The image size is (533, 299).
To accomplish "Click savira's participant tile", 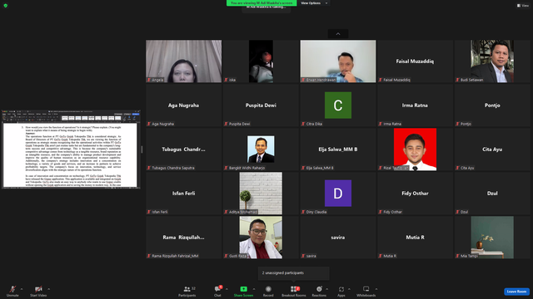I will pos(338,238).
